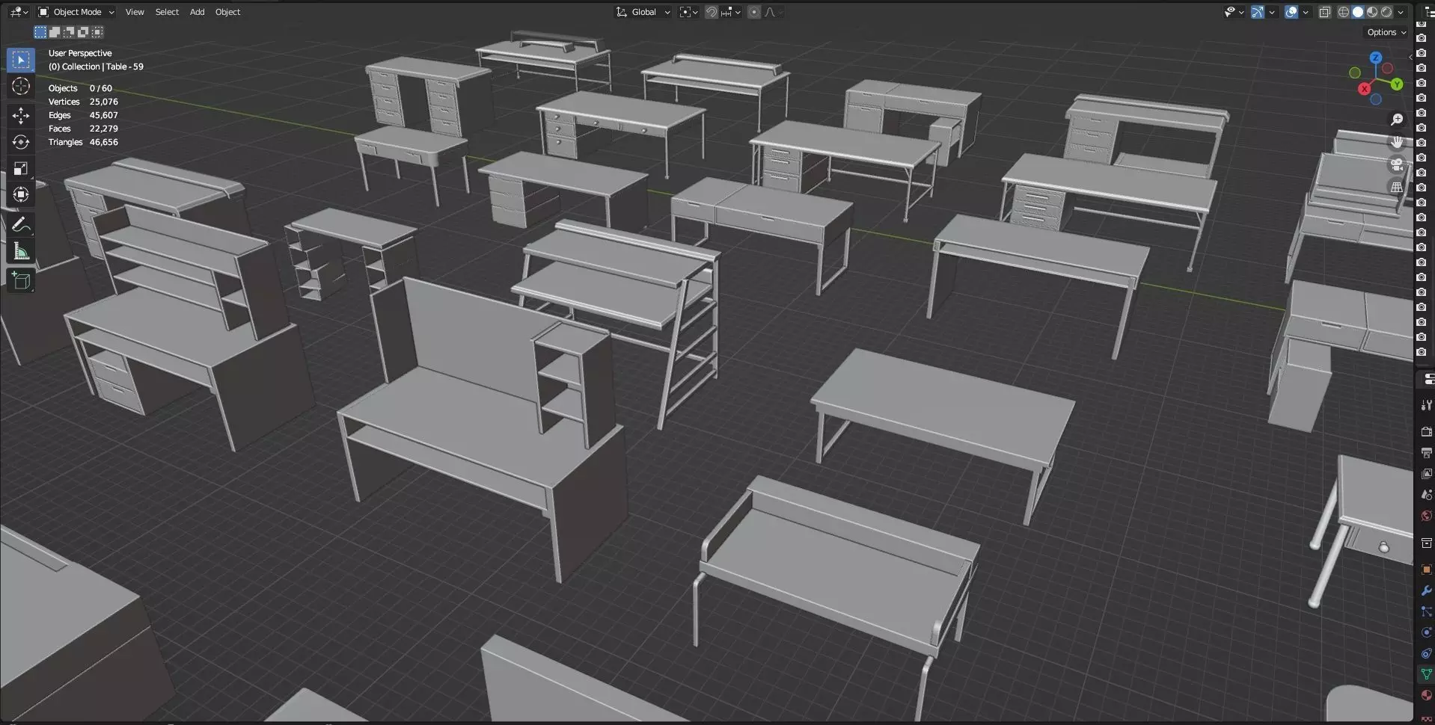Toggle snapping magnet in header

coord(712,12)
